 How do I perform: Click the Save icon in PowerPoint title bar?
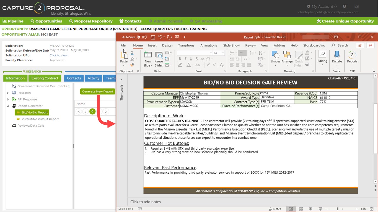click(x=153, y=37)
